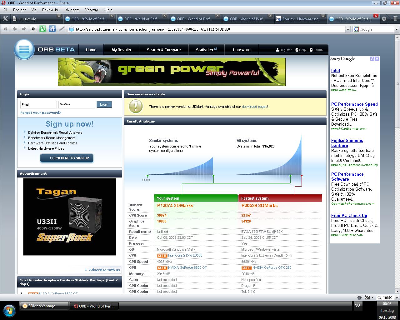Go to ORB Home nav item
The width and height of the screenshot is (400, 320).
tap(91, 50)
